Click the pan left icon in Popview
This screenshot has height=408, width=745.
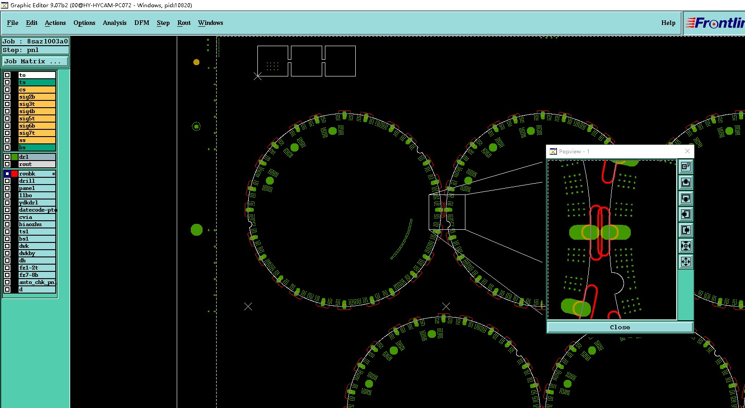pyautogui.click(x=686, y=214)
